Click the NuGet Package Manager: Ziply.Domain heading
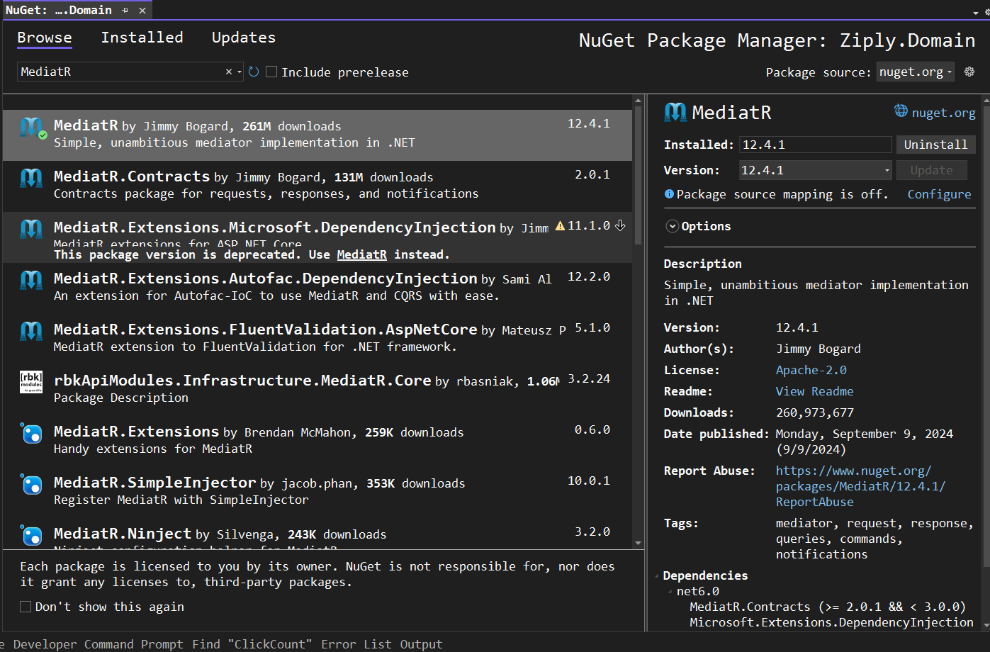Screen dimensions: 990x652 click(x=777, y=40)
